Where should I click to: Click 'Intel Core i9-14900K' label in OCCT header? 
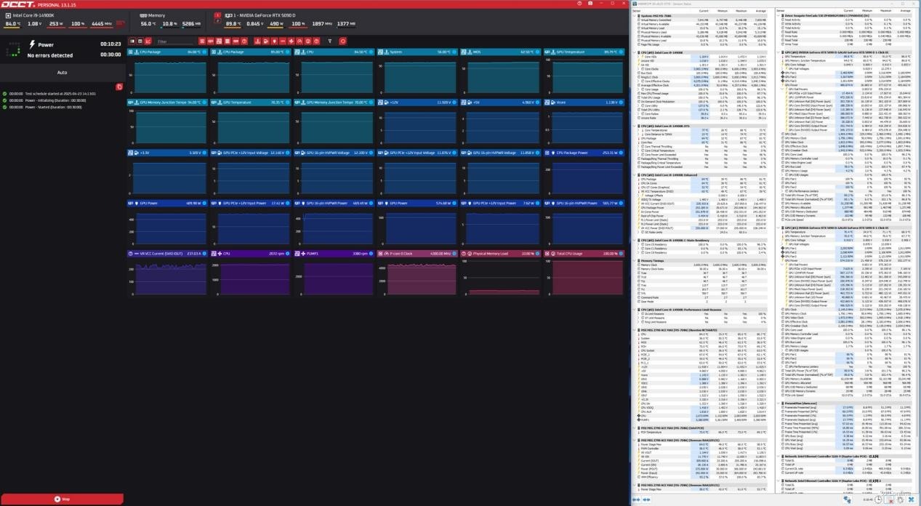coord(33,15)
